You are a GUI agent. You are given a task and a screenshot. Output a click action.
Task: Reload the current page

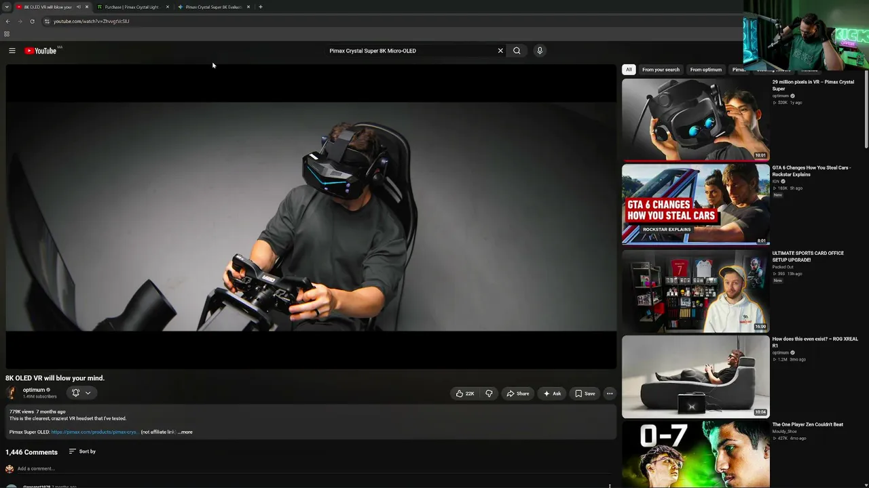32,21
